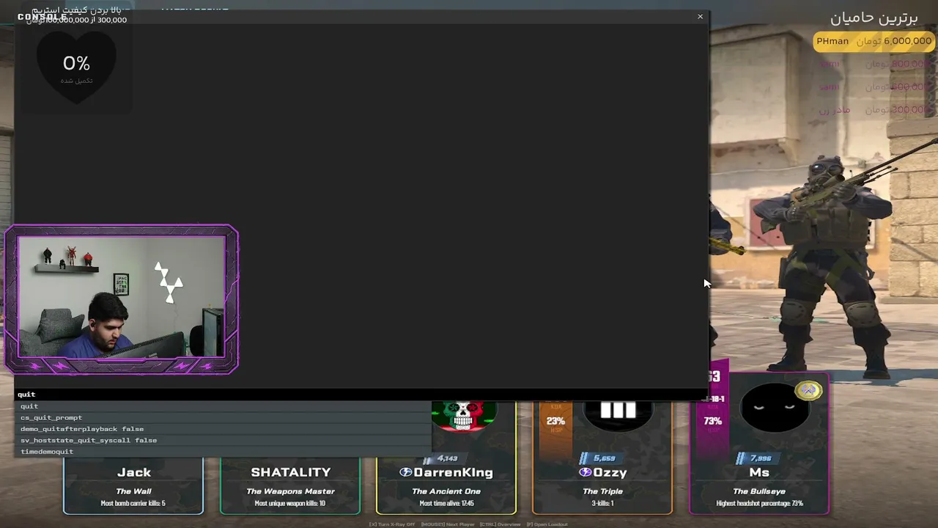This screenshot has height=528, width=938.
Task: Close the console with the X button
Action: click(x=700, y=16)
